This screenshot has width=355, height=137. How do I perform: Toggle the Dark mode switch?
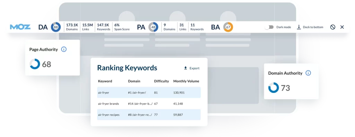point(269,27)
